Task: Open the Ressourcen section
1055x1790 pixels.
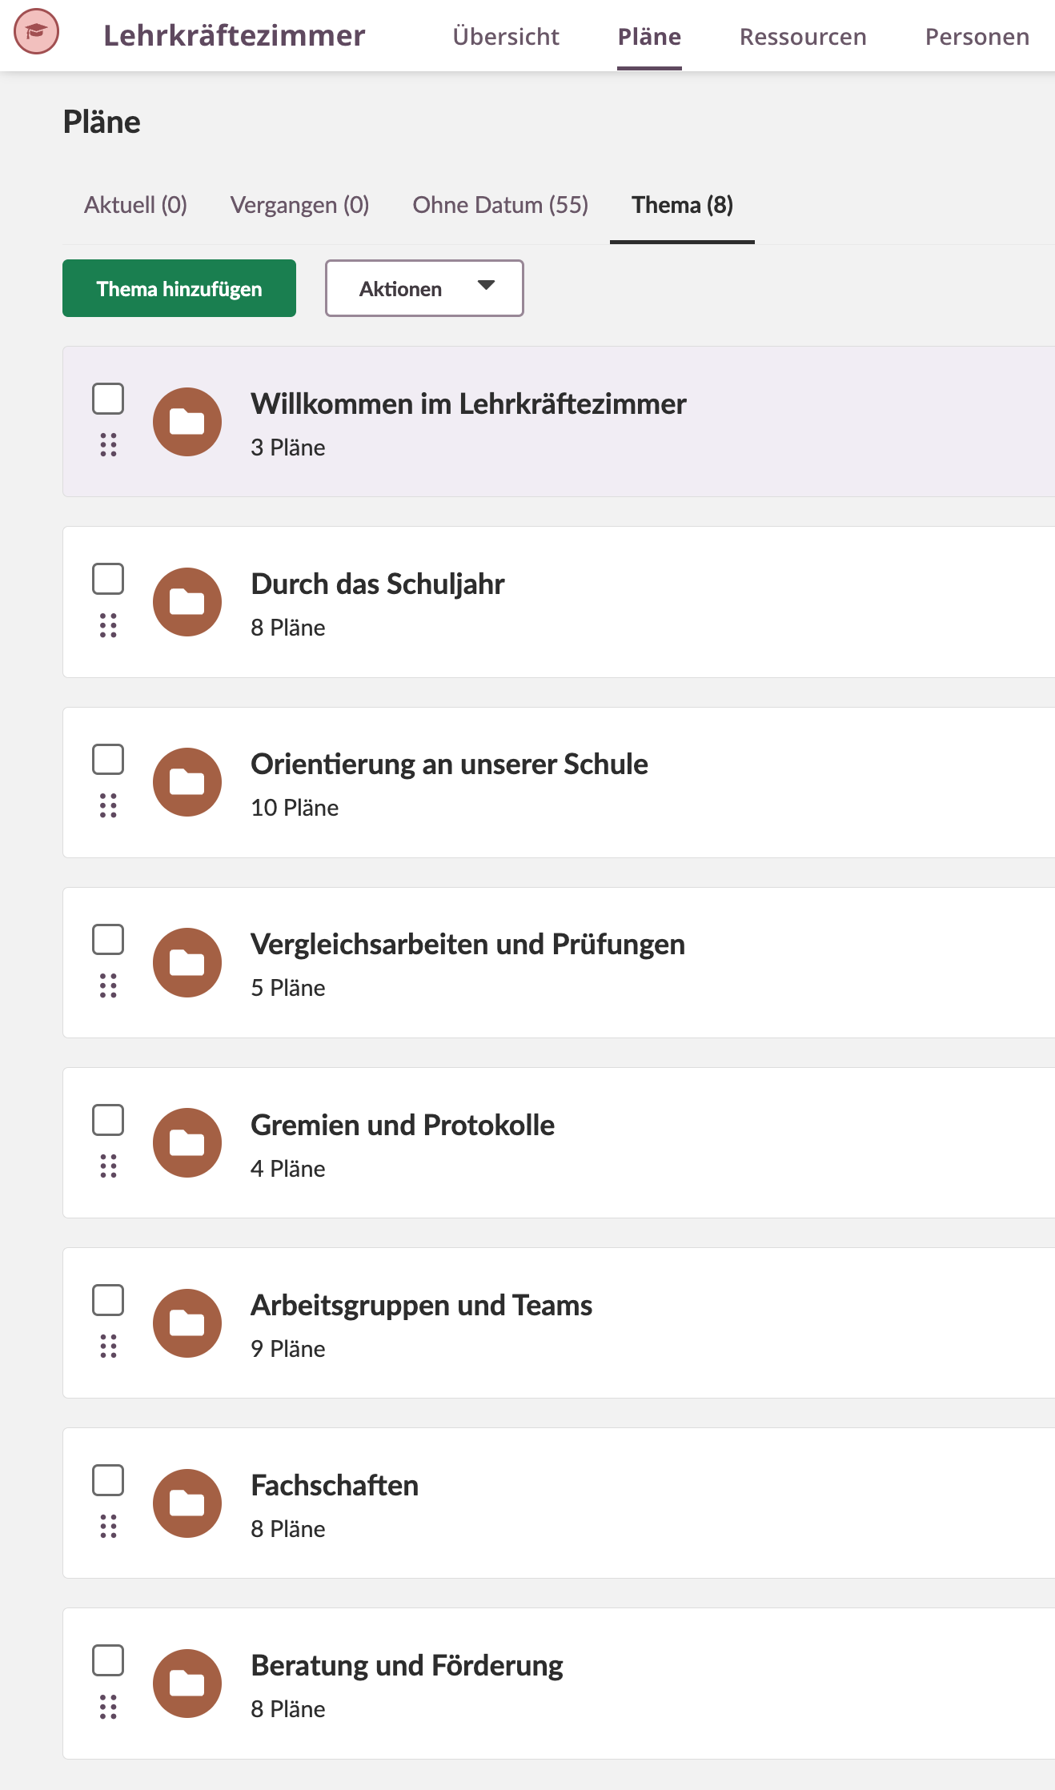Action: (803, 36)
